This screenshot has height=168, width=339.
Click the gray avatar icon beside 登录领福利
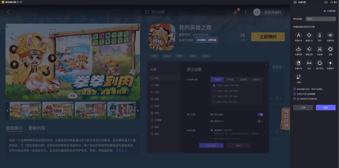click(257, 12)
